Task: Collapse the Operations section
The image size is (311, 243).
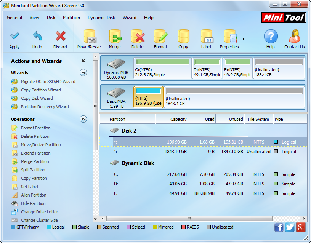Action: 83,119
